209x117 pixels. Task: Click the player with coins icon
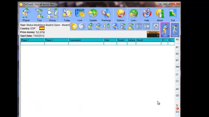tap(131, 26)
